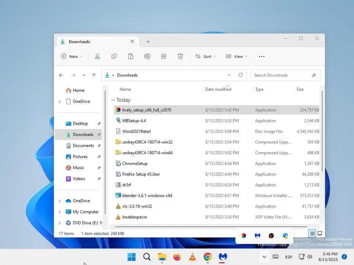This screenshot has width=354, height=265.
Task: Click the search magnifier icon
Action: [x=314, y=75]
